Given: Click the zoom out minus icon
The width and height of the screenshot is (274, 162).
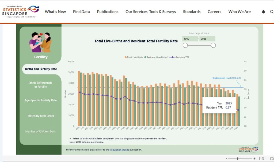Looking at the screenshot, I should click(x=227, y=159).
